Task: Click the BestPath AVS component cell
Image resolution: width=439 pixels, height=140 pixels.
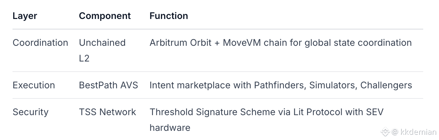Action: (108, 85)
